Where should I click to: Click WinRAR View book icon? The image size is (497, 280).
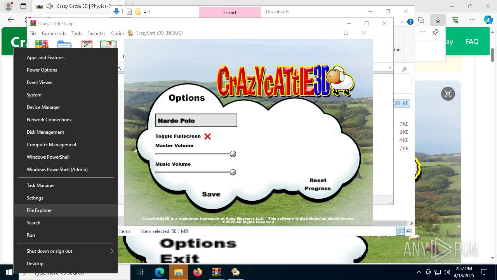click(108, 44)
